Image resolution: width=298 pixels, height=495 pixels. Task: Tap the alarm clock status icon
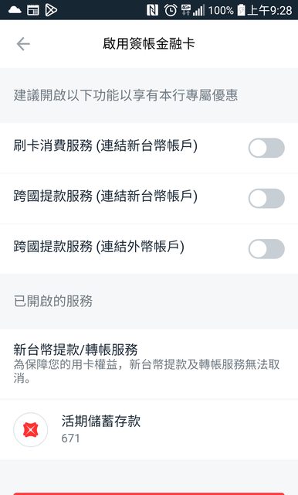coord(171,10)
